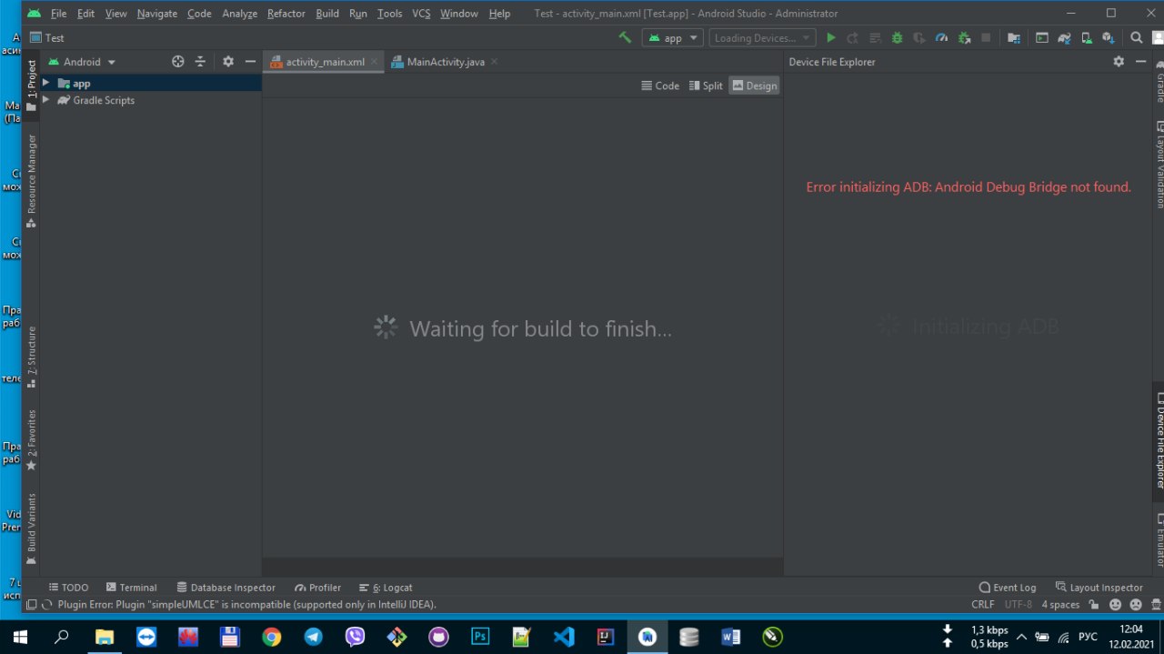Hide Device File Explorer panel with minus icon
This screenshot has height=654, width=1164.
pyautogui.click(x=1140, y=62)
